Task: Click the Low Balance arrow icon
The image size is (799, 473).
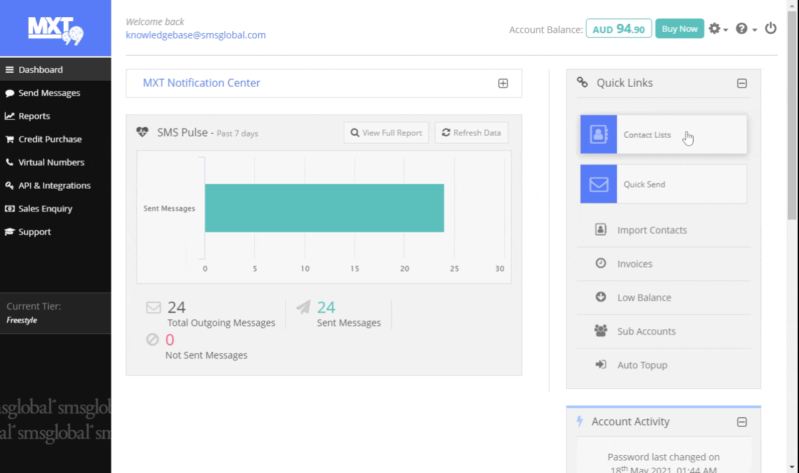Action: point(601,297)
